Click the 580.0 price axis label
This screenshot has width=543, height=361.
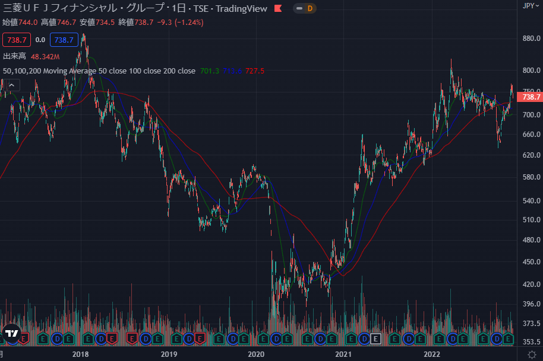[531, 177]
